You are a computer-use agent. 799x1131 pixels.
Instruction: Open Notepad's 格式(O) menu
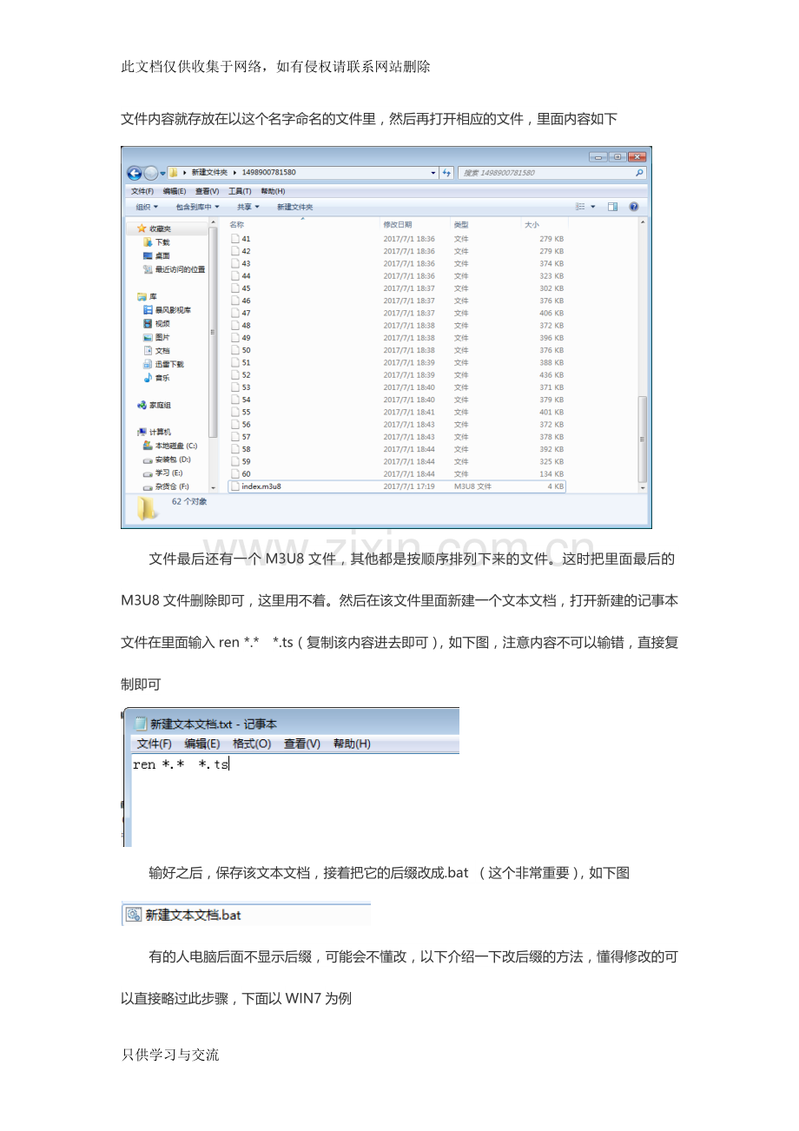pos(252,744)
